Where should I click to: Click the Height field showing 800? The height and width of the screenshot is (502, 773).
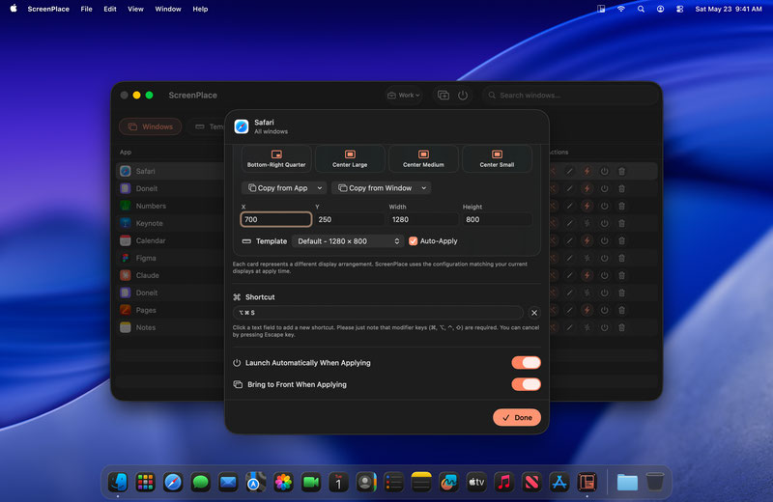(497, 219)
